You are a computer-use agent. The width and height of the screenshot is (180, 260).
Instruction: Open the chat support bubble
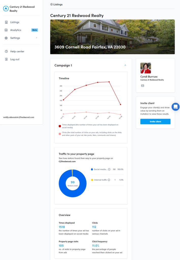[175, 107]
